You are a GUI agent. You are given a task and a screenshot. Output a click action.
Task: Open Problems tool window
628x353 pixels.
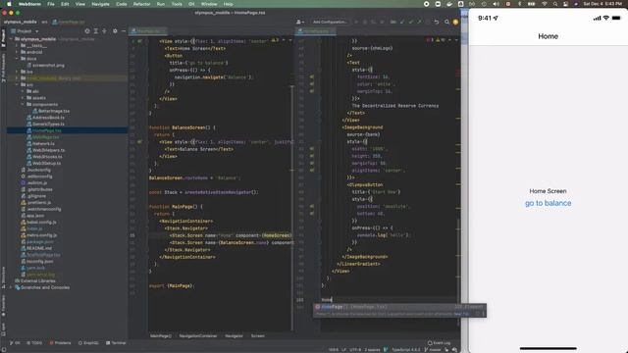coord(60,343)
